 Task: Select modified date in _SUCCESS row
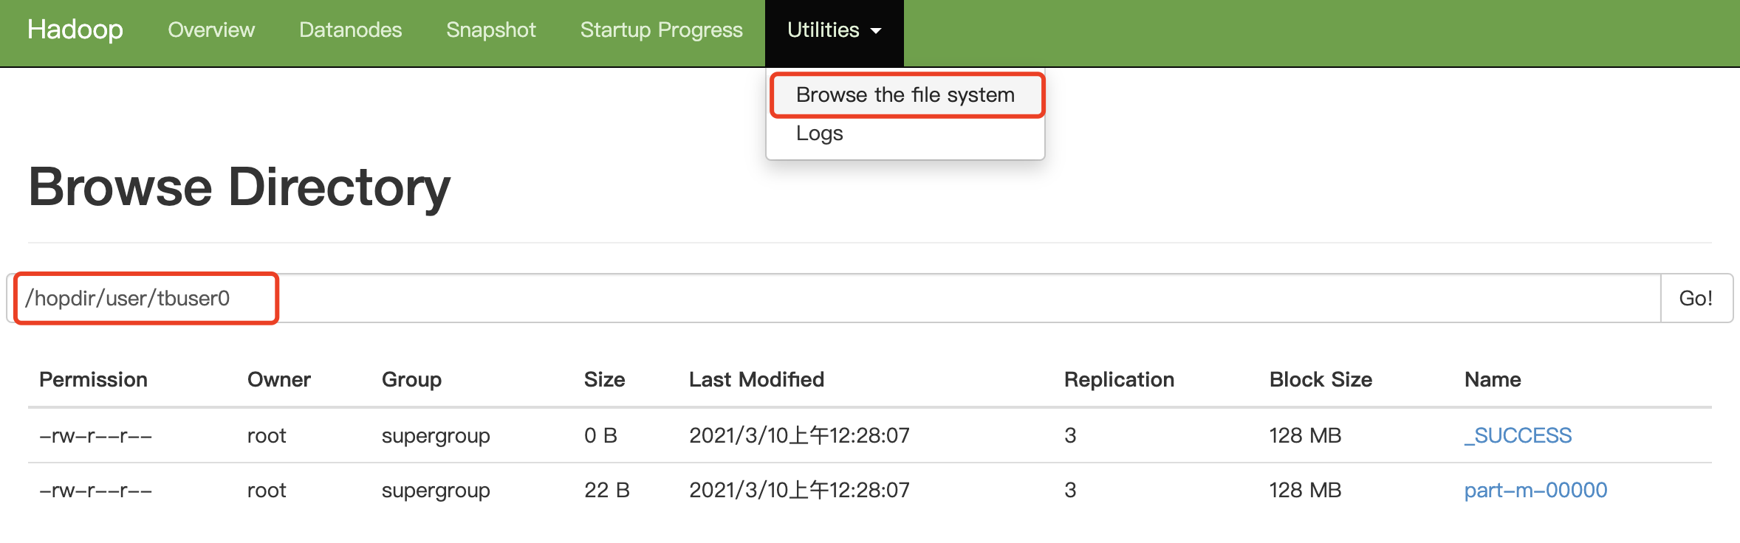coord(799,435)
